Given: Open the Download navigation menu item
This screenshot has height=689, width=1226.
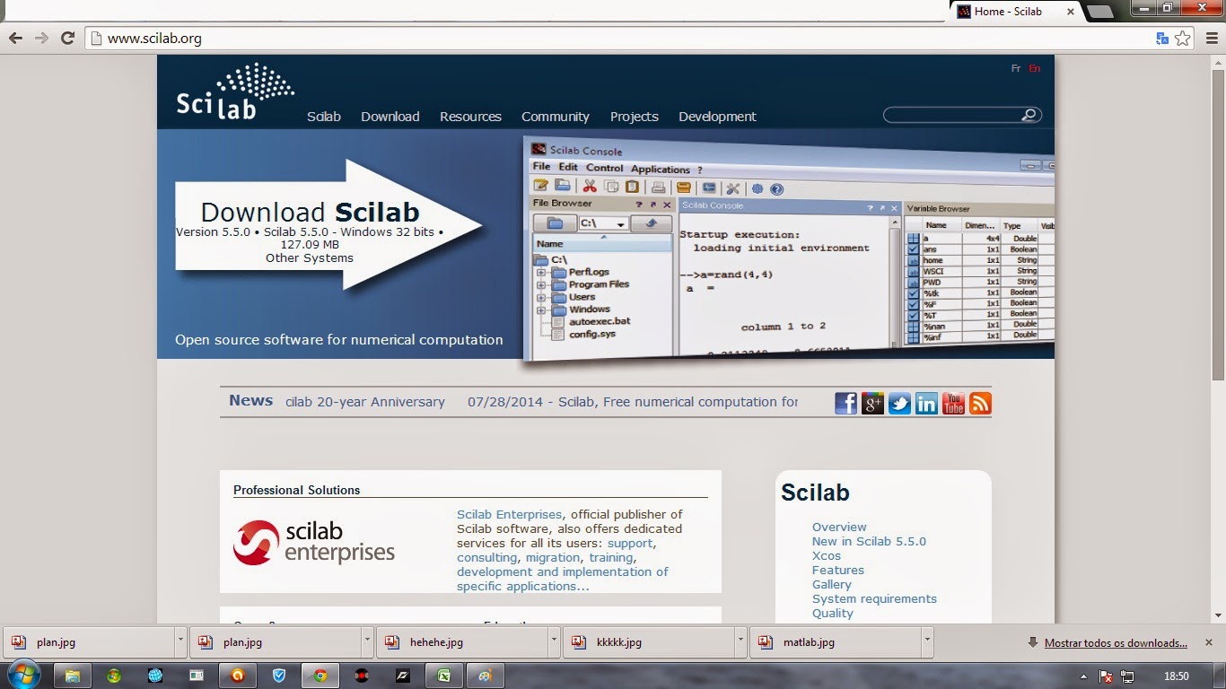Looking at the screenshot, I should point(390,117).
